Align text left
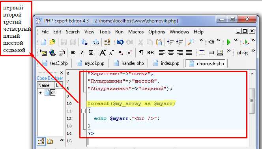The image size is (262, 149). pyautogui.click(x=161, y=53)
